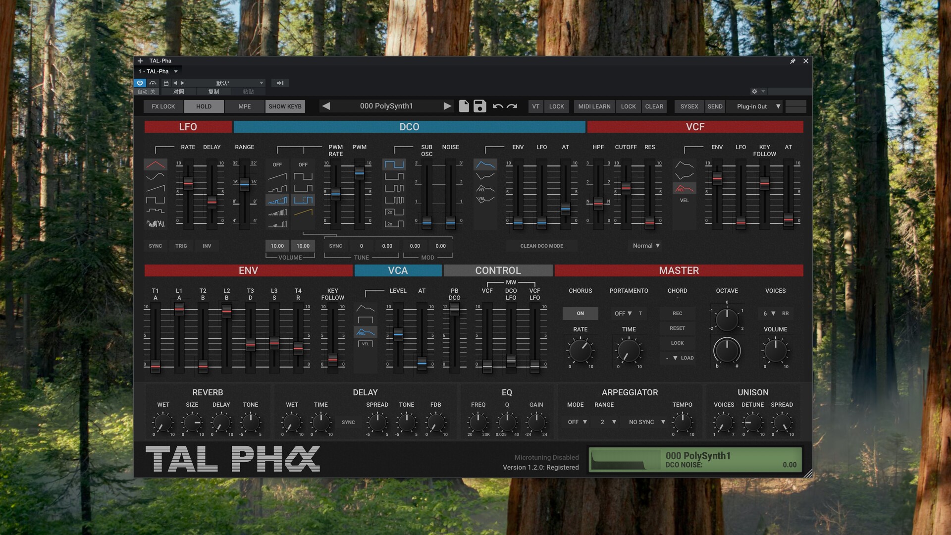
Task: Toggle the chorus ON switch
Action: tap(581, 314)
